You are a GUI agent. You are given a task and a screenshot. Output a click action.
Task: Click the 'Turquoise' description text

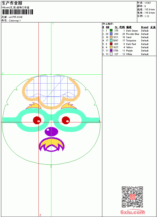coord(131,41)
